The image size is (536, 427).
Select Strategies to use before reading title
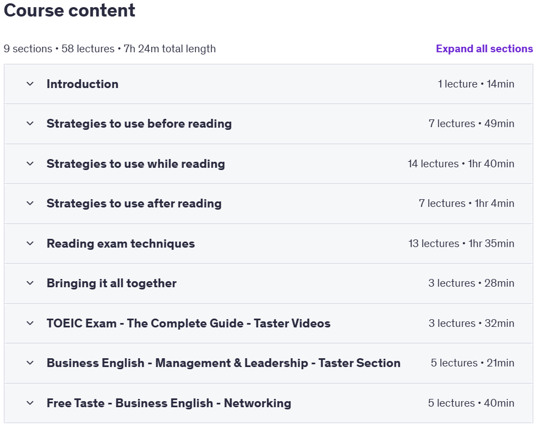tap(139, 124)
